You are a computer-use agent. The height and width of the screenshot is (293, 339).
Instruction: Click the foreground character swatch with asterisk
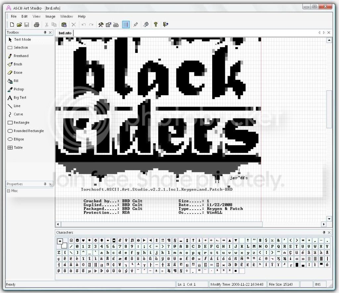tap(60, 241)
